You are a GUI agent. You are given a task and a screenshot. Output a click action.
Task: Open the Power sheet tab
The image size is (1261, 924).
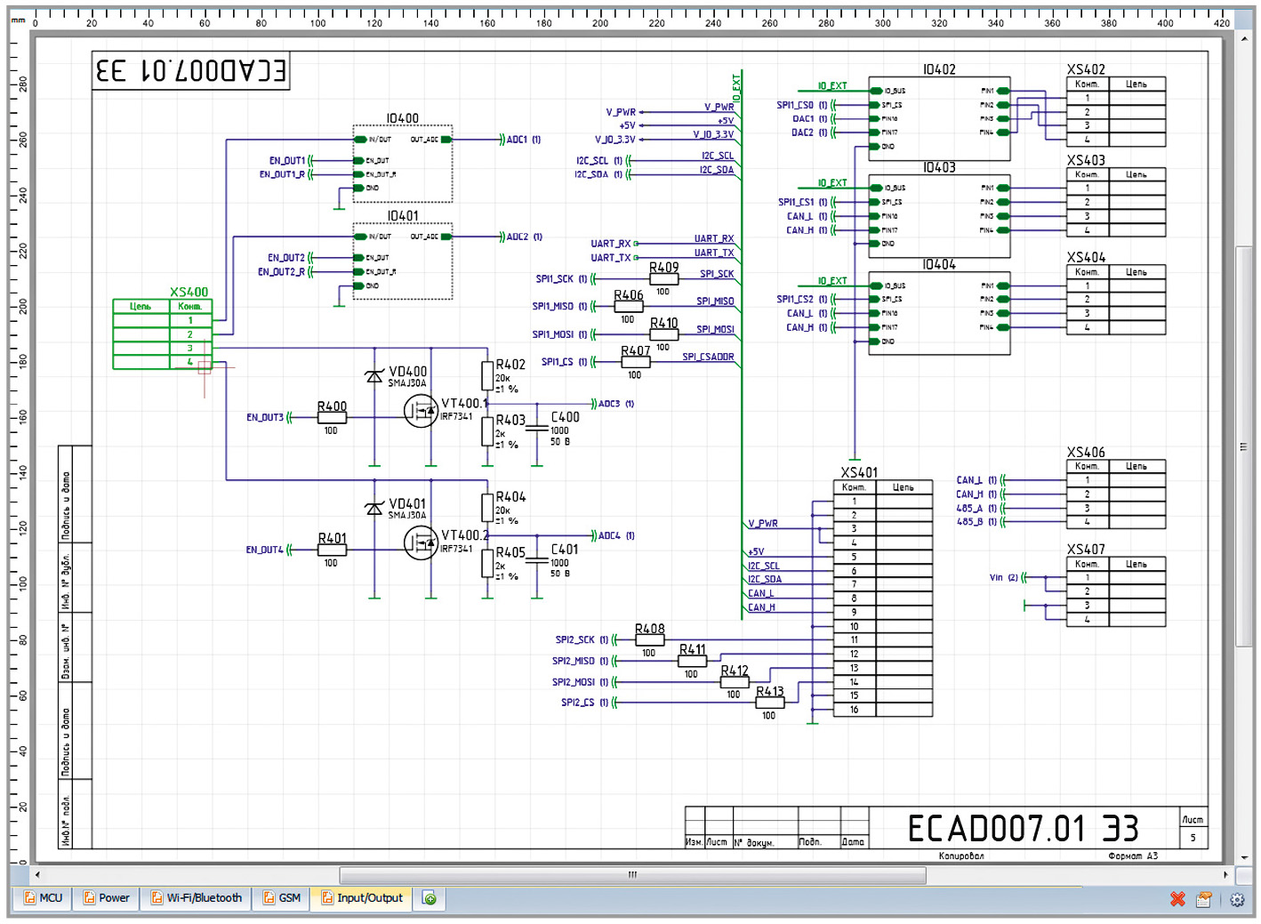tap(106, 898)
